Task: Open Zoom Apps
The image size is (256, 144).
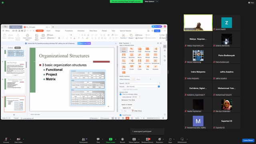Action: point(170,140)
